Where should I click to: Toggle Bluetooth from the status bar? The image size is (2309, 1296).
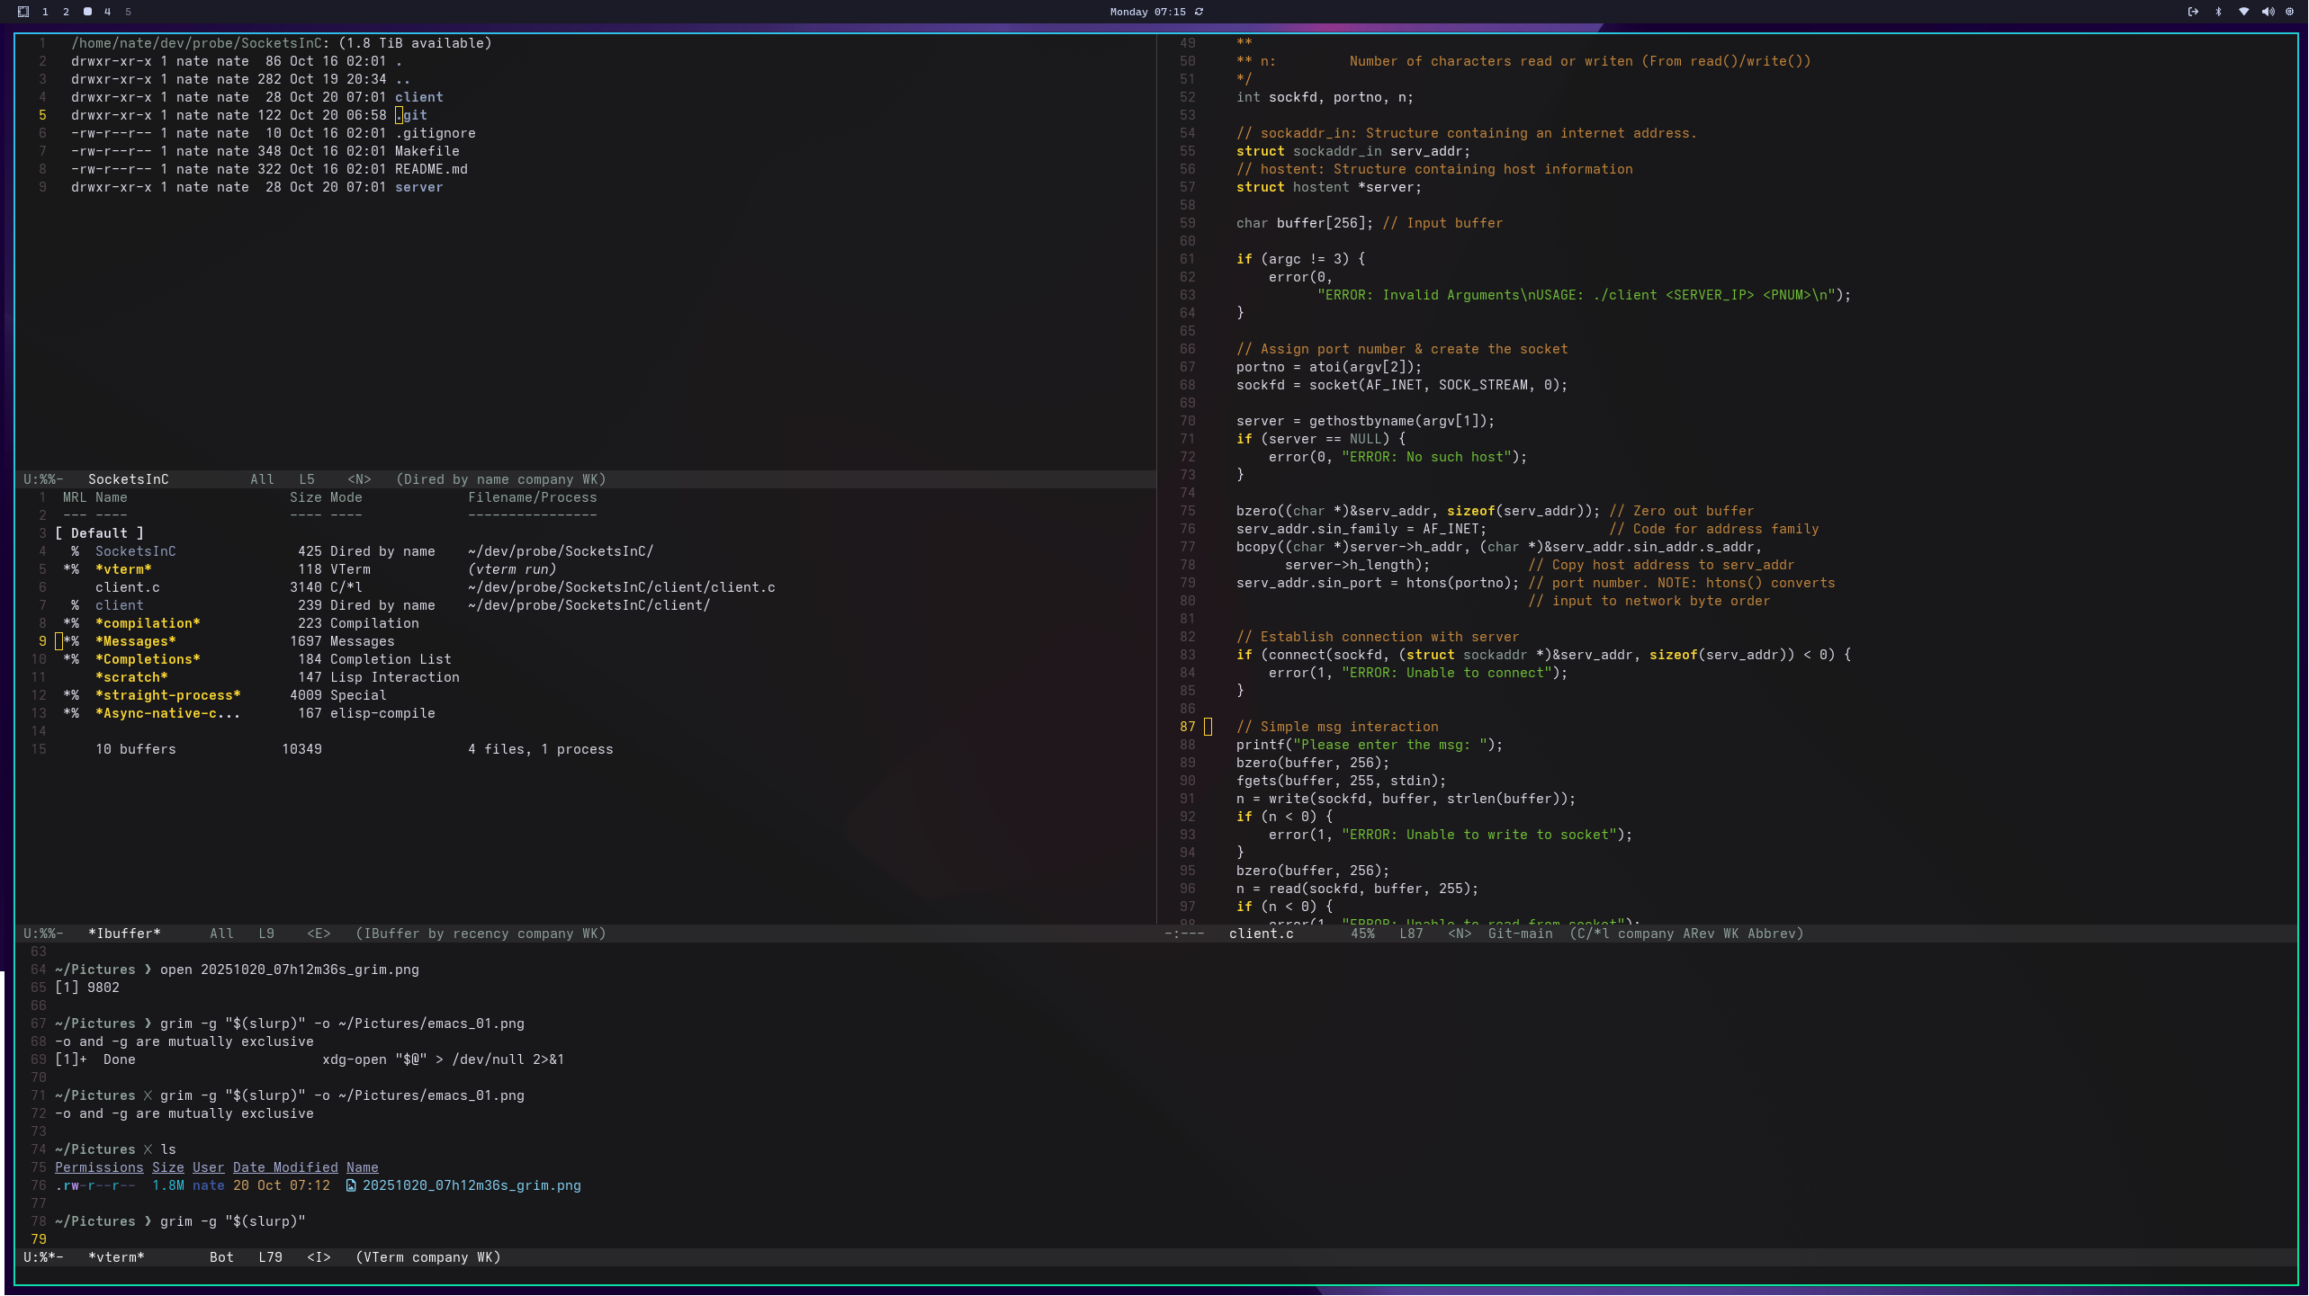pyautogui.click(x=2217, y=13)
